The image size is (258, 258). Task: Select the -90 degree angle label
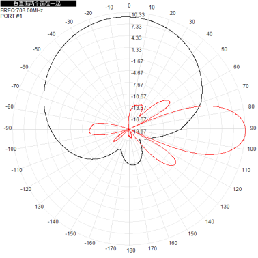(x=8, y=128)
